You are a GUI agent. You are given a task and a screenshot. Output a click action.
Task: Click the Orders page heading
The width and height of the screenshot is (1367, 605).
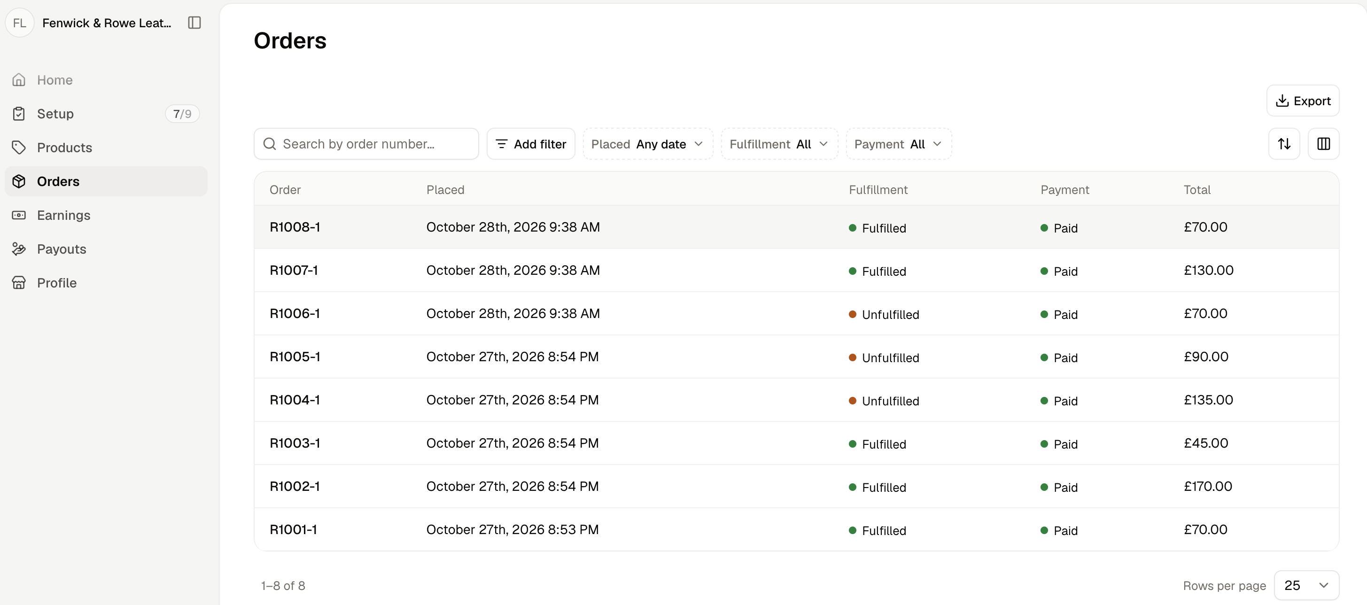pyautogui.click(x=290, y=40)
